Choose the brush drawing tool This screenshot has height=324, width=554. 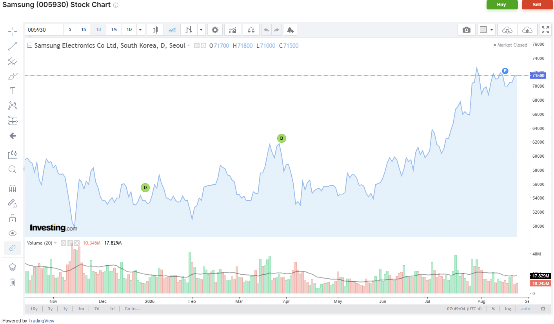click(13, 76)
